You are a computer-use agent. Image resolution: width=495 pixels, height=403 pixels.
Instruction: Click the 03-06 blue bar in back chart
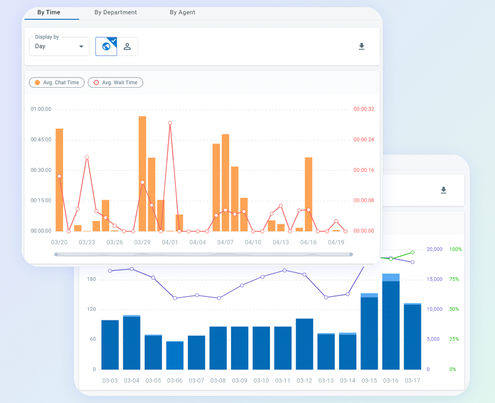tap(175, 355)
